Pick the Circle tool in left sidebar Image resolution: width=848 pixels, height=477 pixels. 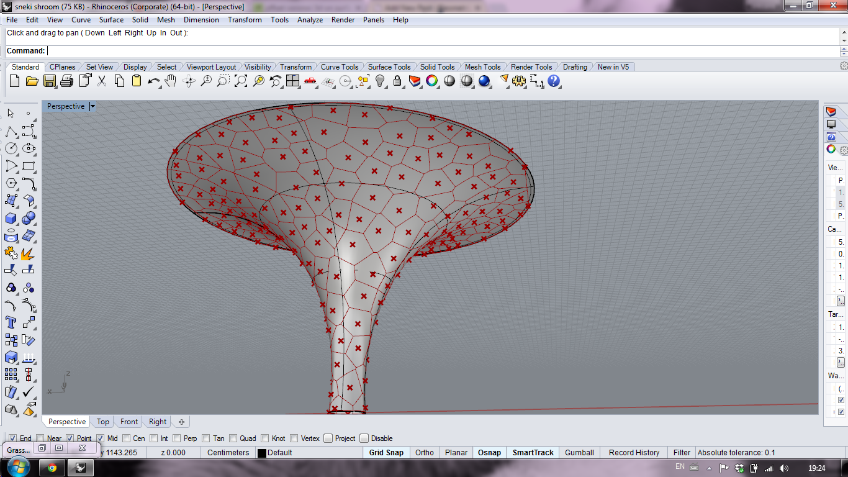coord(11,148)
